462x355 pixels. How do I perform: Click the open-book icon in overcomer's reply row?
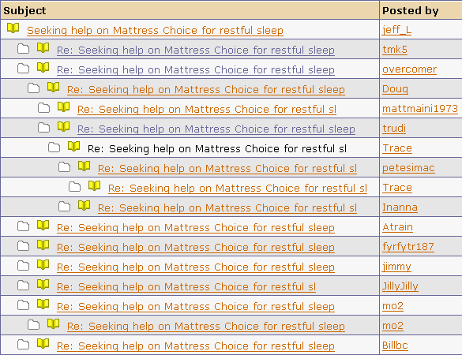point(43,68)
